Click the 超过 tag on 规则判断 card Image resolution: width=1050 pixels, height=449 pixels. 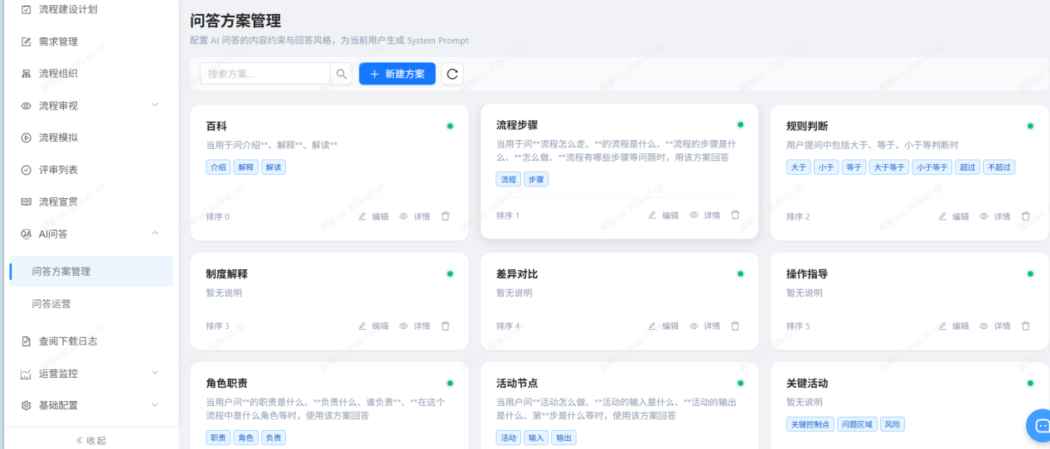[x=967, y=167]
